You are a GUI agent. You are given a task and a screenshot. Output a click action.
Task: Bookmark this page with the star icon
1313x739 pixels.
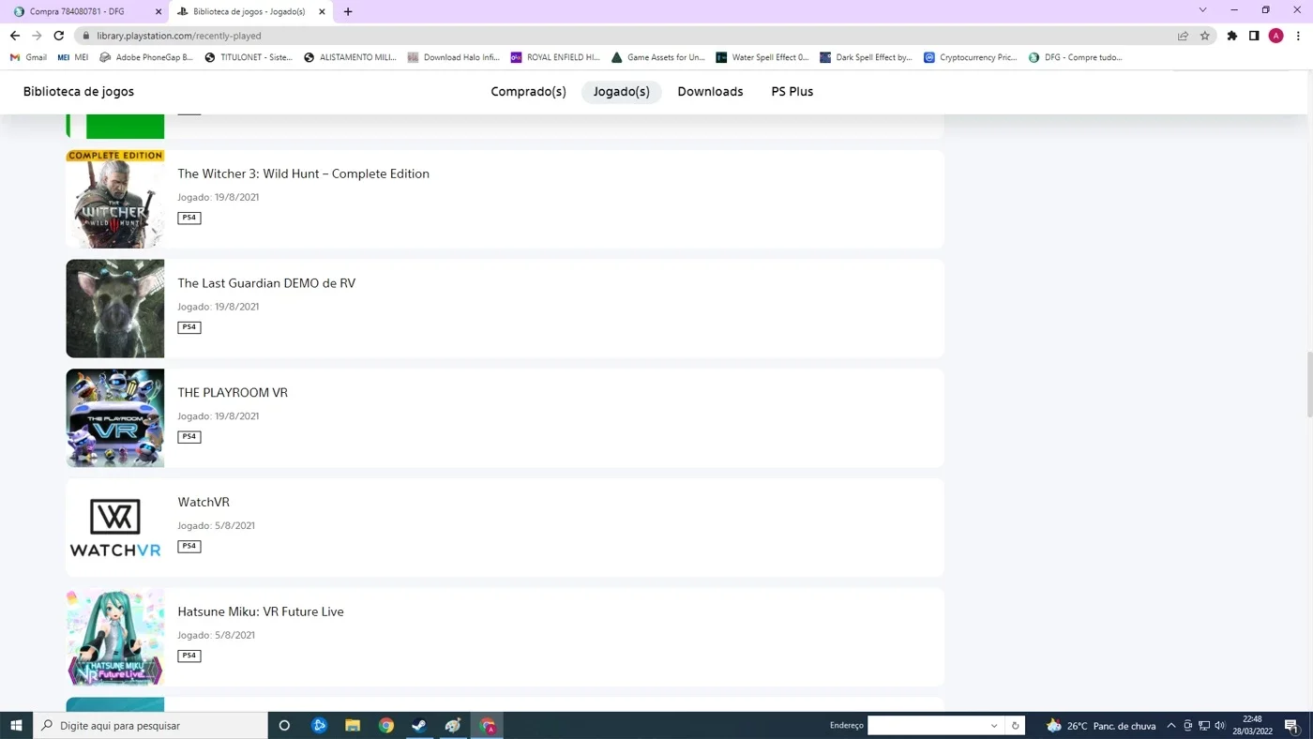(x=1205, y=36)
